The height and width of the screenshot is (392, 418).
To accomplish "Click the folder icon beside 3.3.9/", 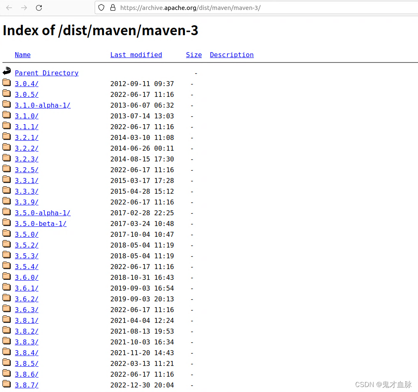I will click(x=7, y=201).
